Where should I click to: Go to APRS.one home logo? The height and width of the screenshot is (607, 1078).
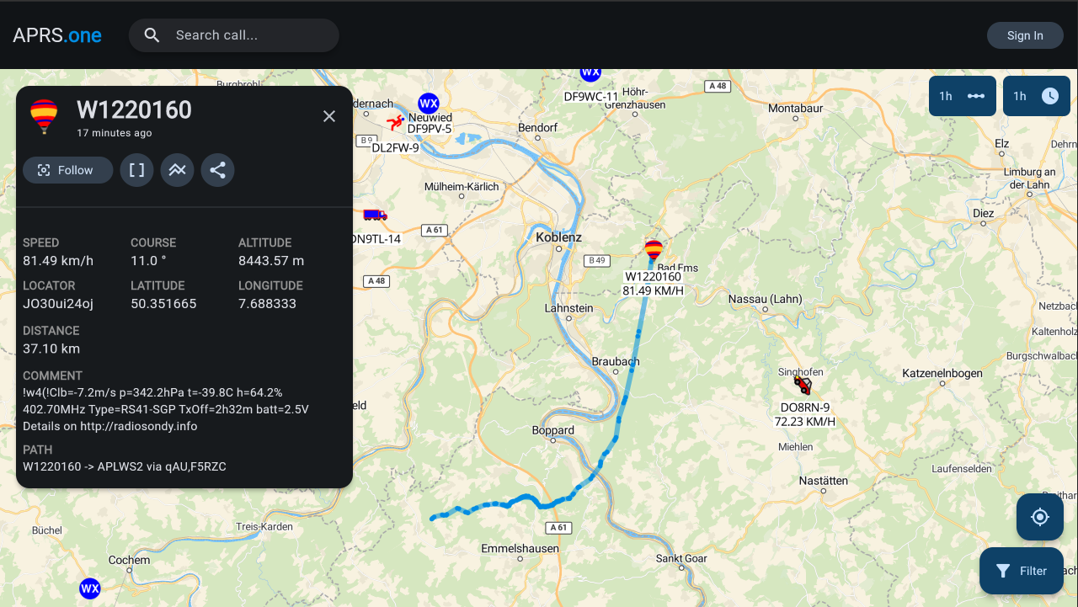[57, 35]
